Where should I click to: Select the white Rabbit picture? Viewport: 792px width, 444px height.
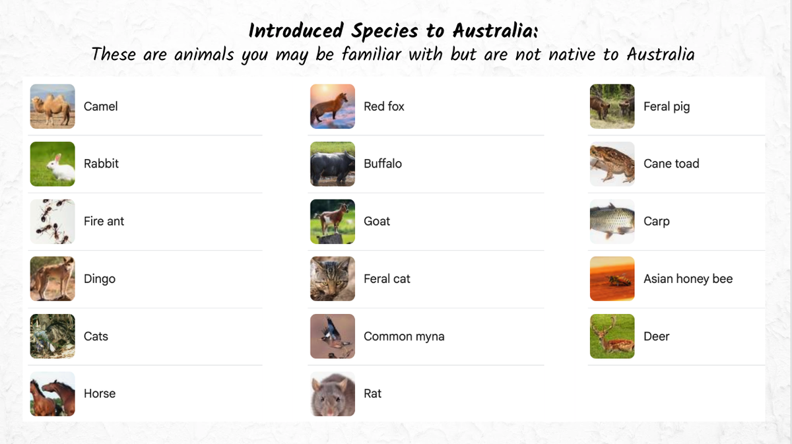click(53, 164)
